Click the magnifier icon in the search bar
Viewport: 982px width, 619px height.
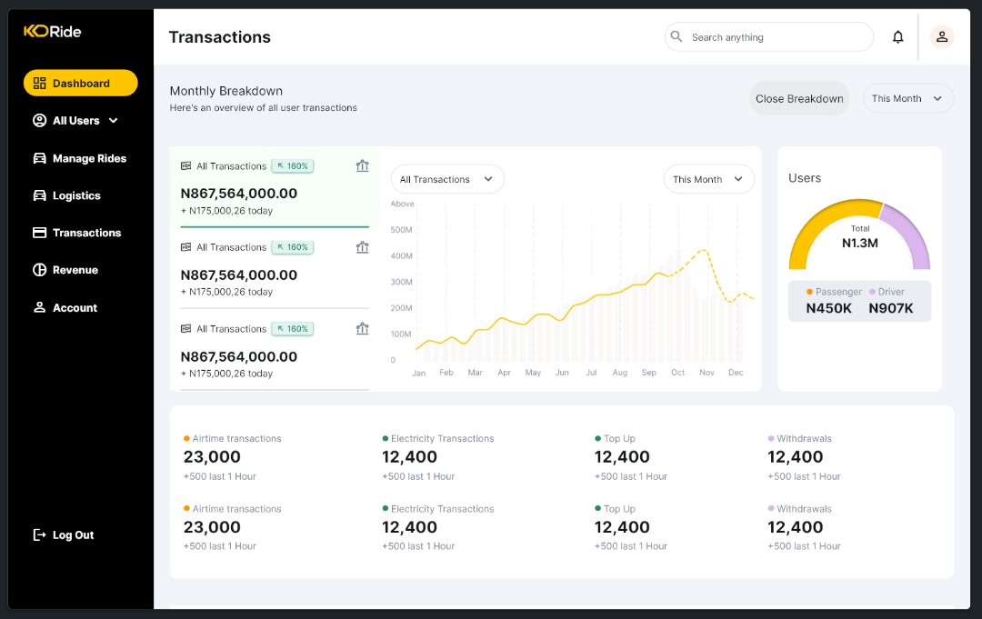[x=676, y=36]
